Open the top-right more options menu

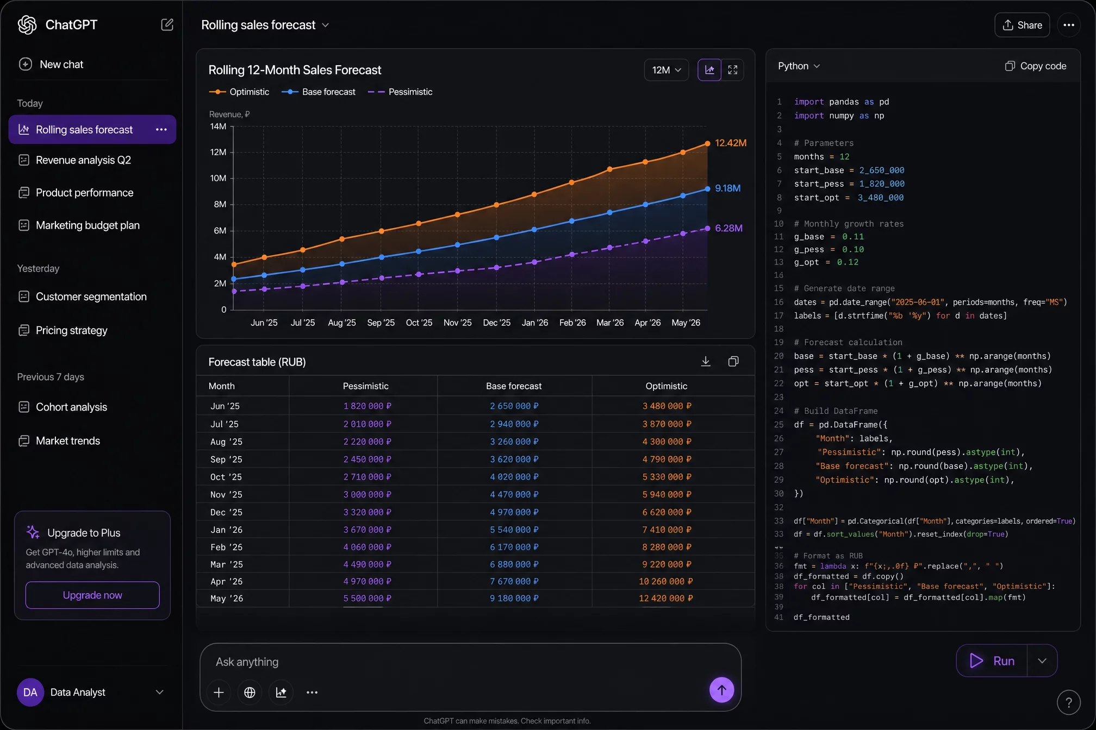point(1069,25)
